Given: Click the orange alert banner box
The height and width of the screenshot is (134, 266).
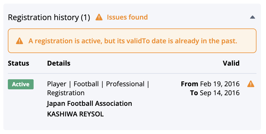Looking at the screenshot, I should point(132,41).
